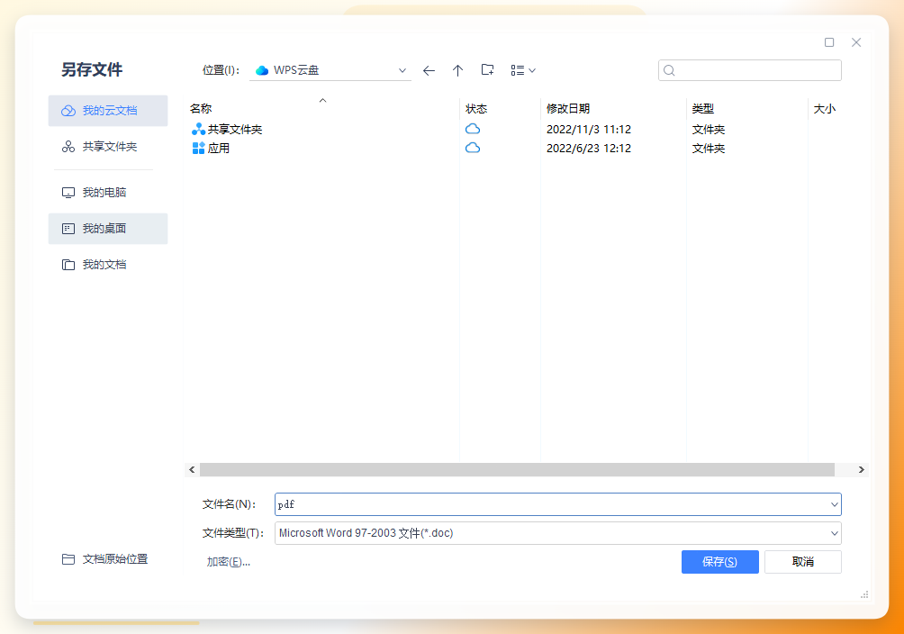Open 文档原始位置 at the bottom
The image size is (904, 634).
(105, 559)
